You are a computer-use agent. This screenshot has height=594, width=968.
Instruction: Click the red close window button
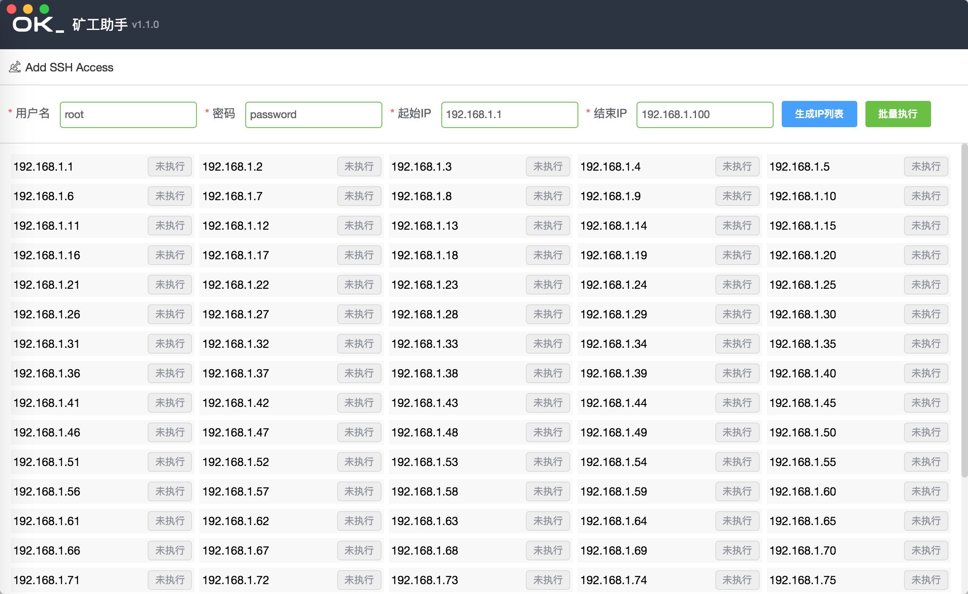pos(11,9)
